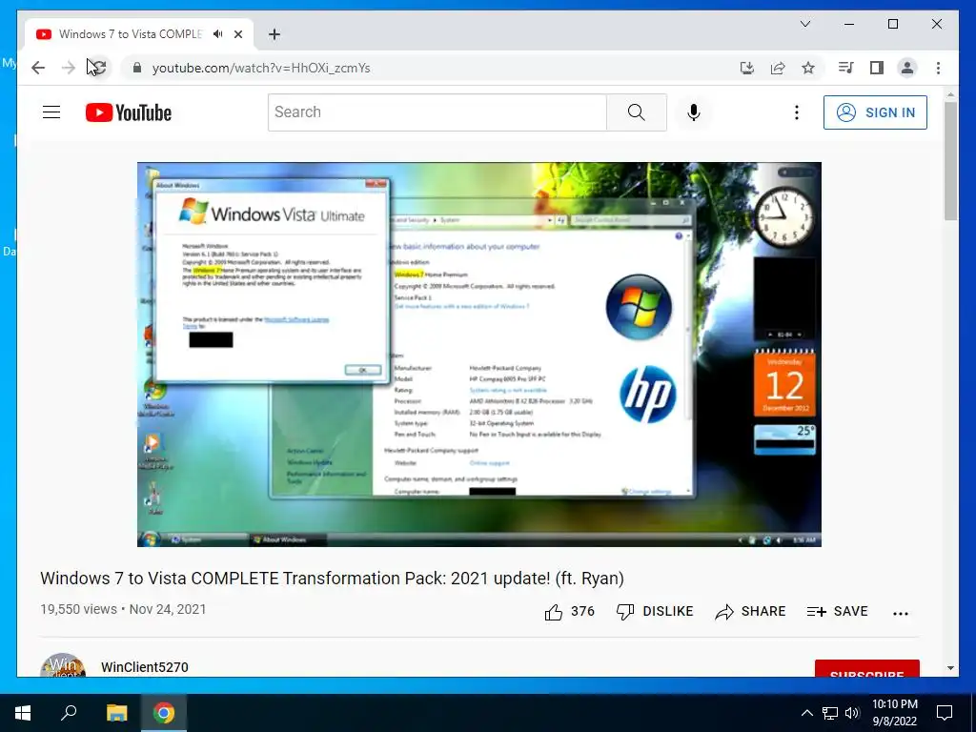Viewport: 976px width, 732px height.
Task: Mute the tab using the speaker icon
Action: point(218,34)
